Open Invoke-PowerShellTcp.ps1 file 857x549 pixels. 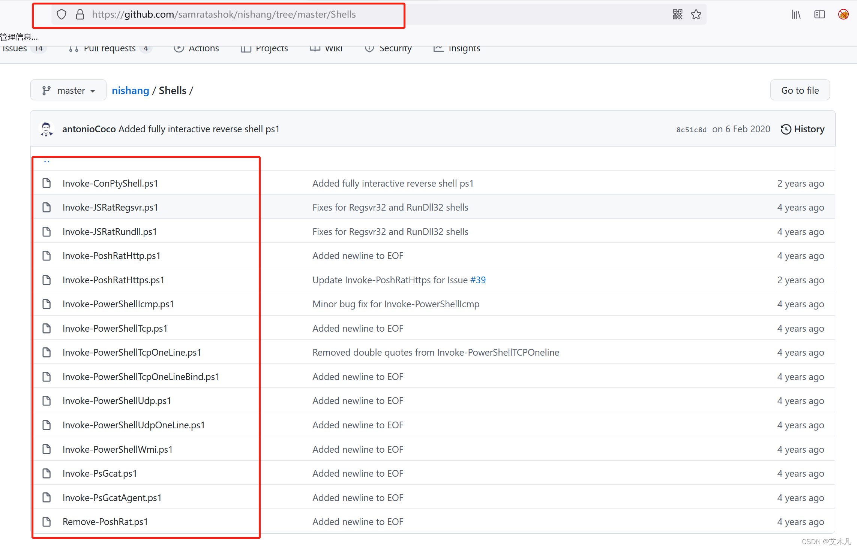(115, 328)
